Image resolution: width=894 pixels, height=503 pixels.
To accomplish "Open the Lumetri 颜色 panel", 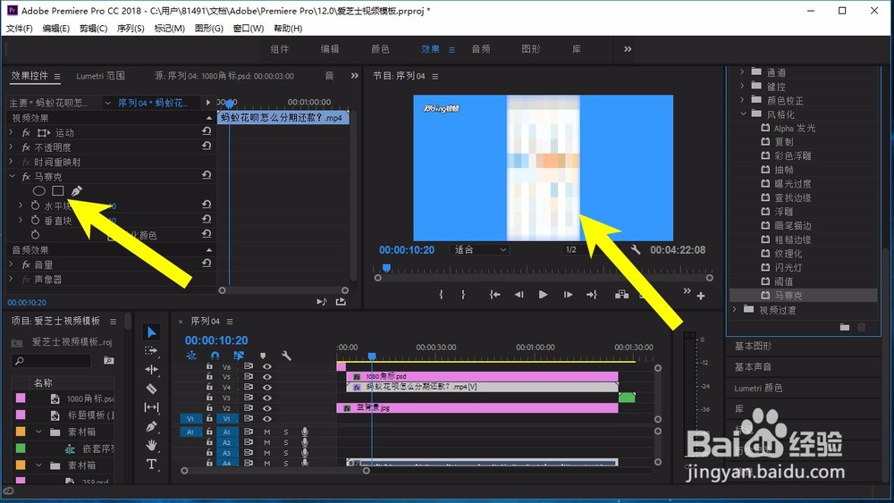I will pyautogui.click(x=758, y=388).
